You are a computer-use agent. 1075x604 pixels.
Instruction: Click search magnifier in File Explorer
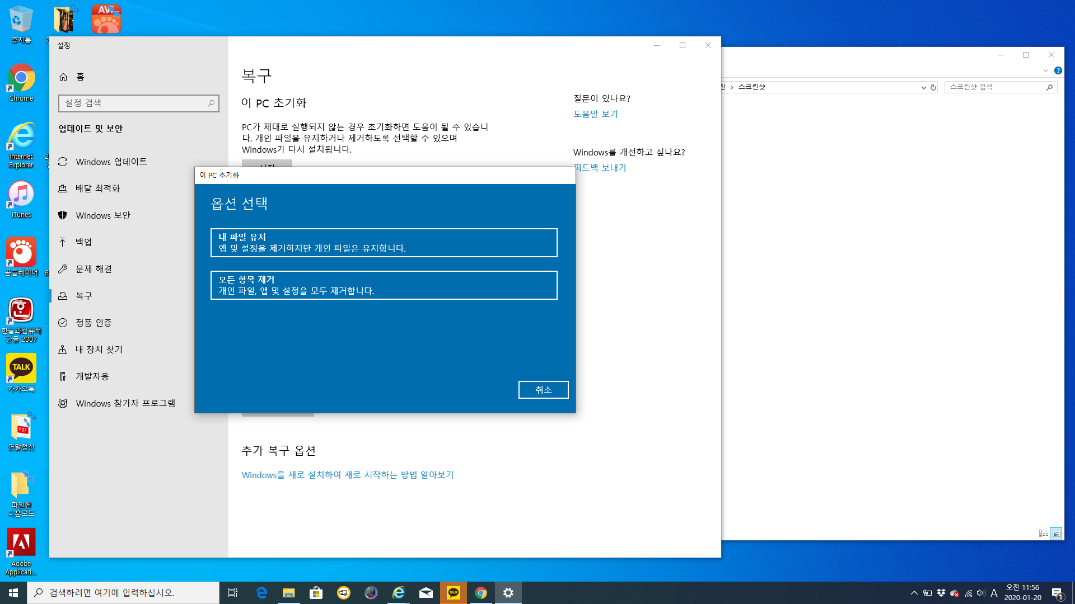click(x=1049, y=87)
